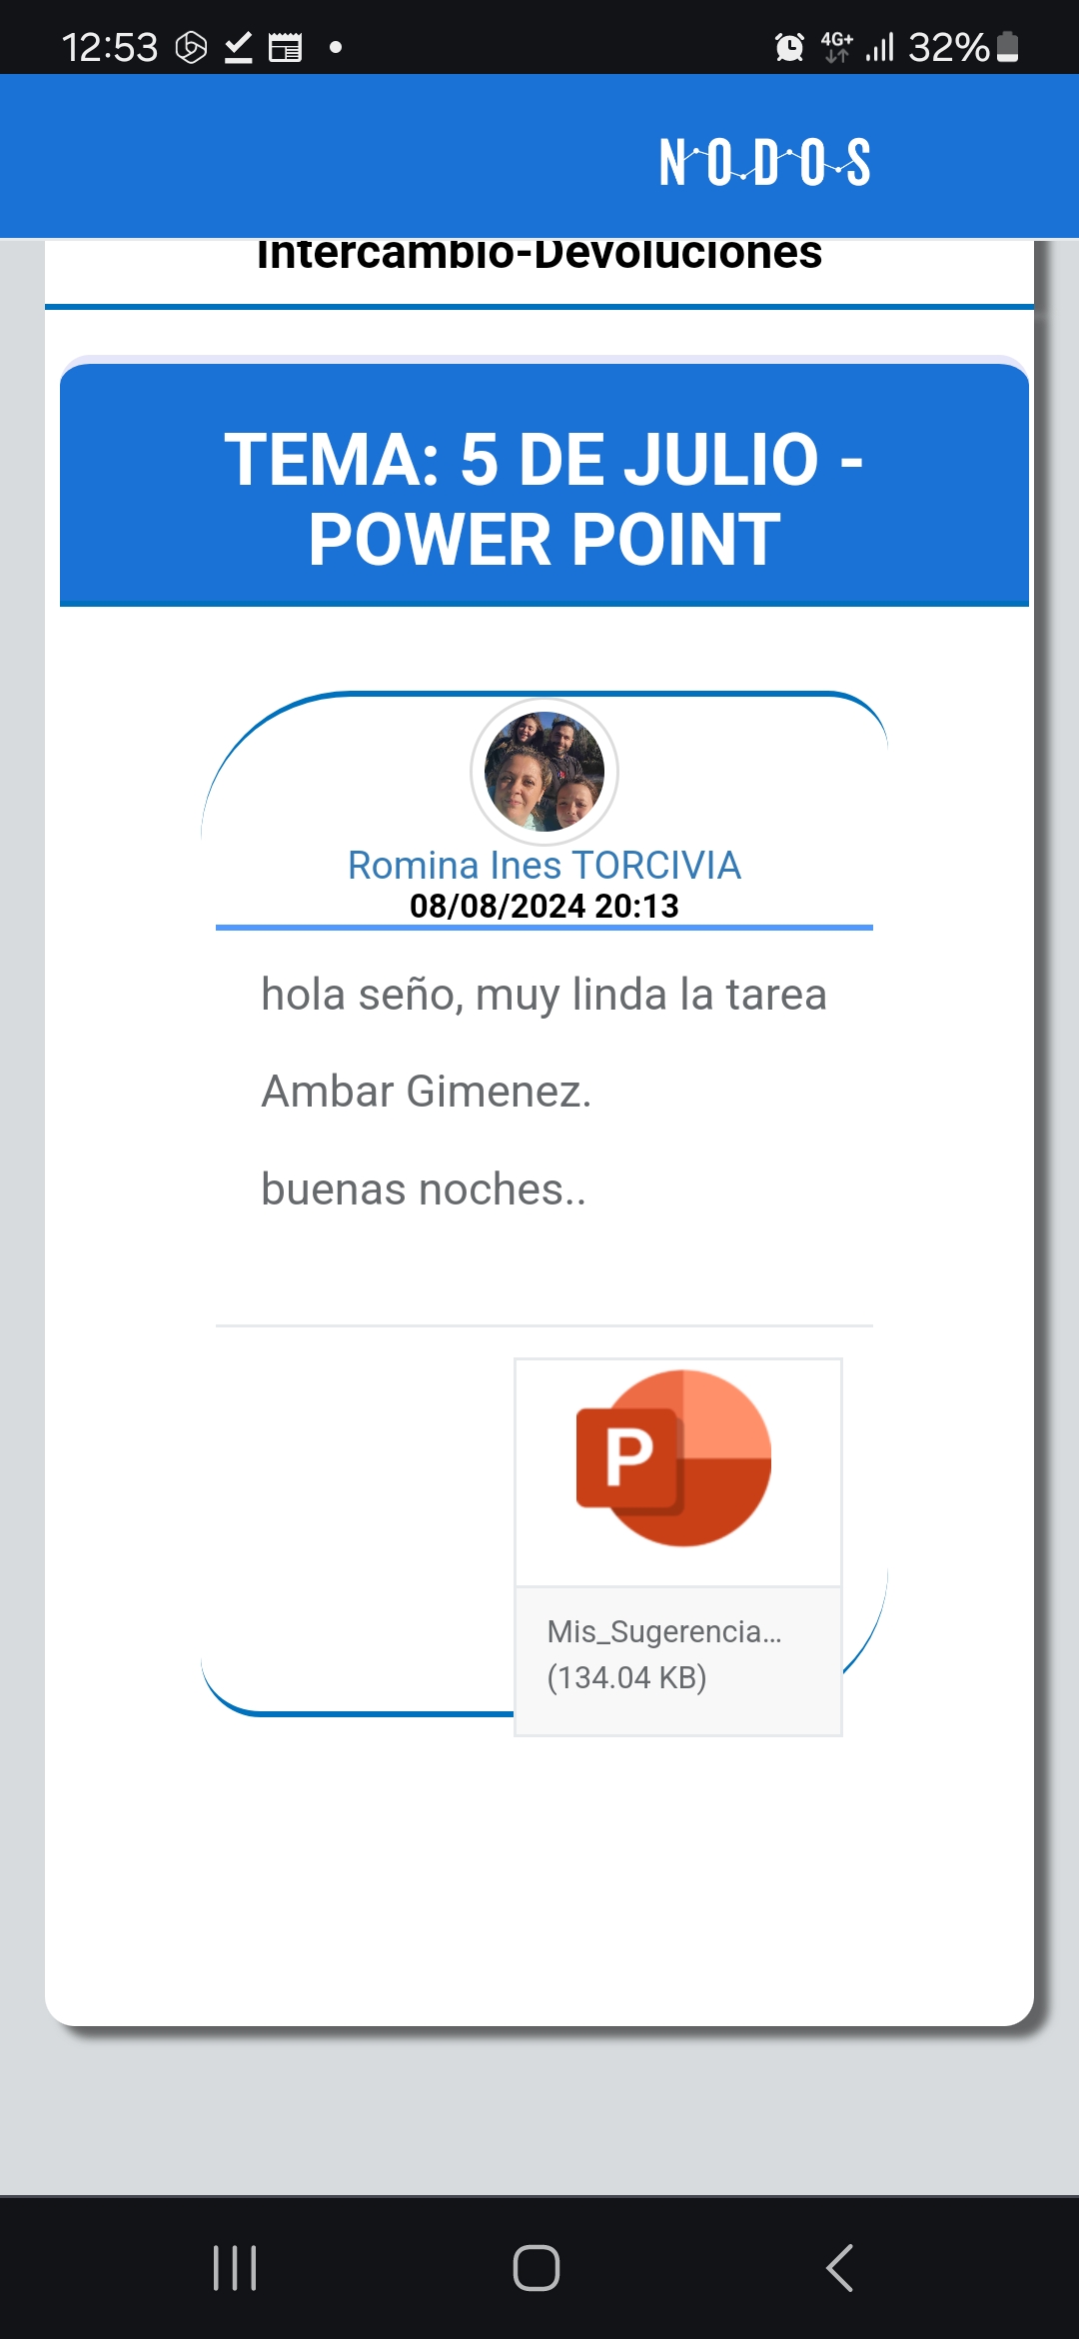1079x2339 pixels.
Task: Tap the file size label (134.04 KB)
Action: (x=626, y=1677)
